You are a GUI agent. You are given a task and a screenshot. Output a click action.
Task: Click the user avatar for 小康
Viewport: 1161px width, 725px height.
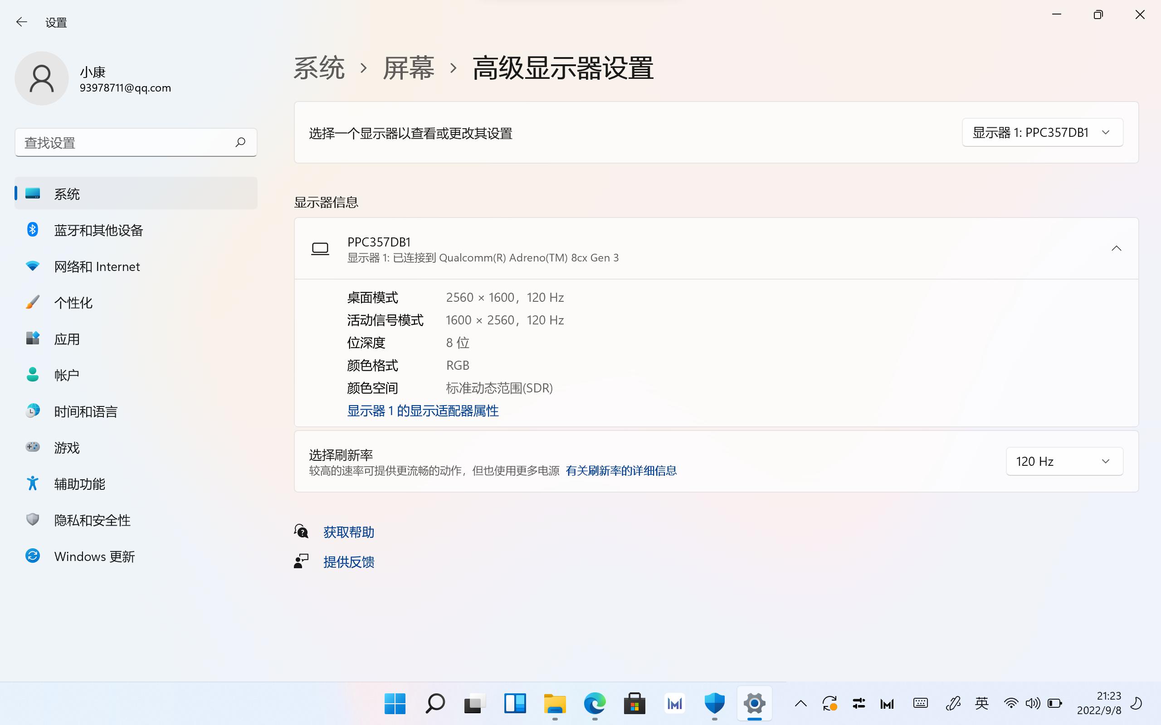tap(42, 78)
